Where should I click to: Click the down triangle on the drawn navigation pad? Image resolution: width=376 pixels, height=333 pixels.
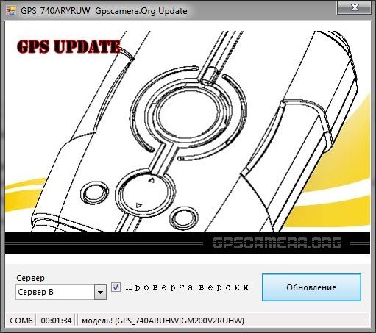[139, 205]
